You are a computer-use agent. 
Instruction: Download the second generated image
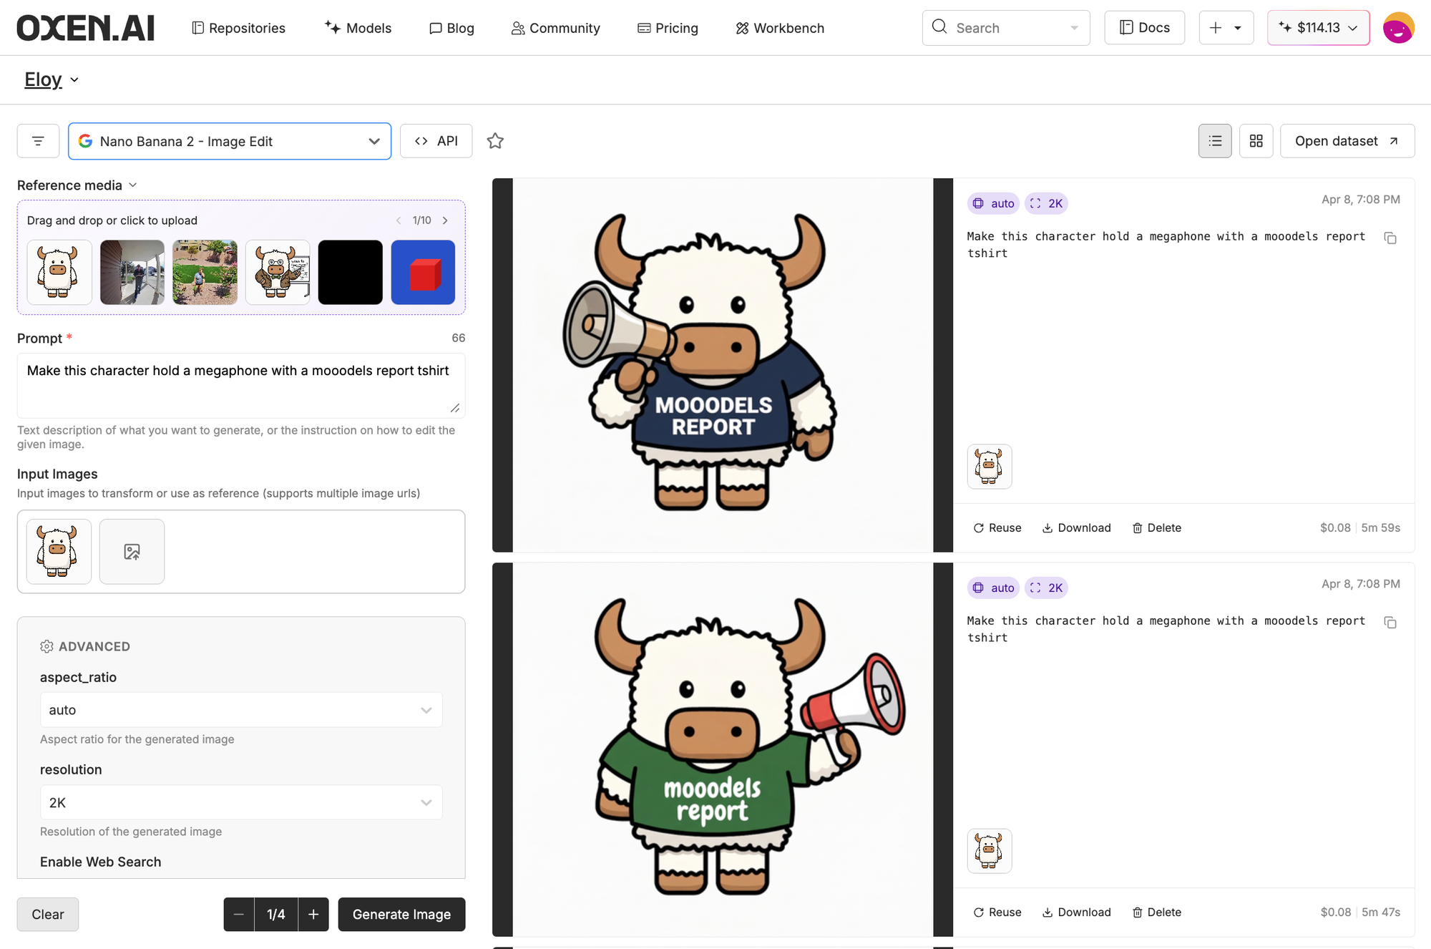click(1076, 912)
